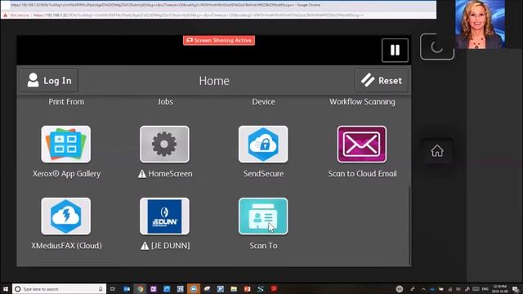This screenshot has height=294, width=523.
Task: Click the Not secure warning icon
Action: [6, 15]
